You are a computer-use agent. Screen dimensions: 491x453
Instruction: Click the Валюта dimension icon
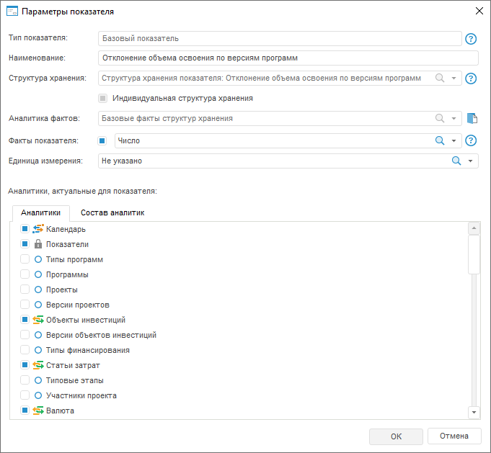[x=39, y=411]
